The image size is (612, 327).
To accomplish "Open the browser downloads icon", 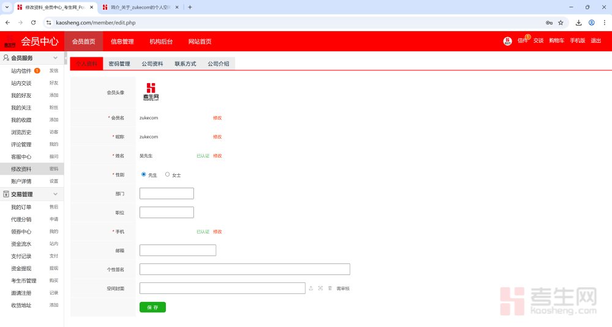I will 578,23.
